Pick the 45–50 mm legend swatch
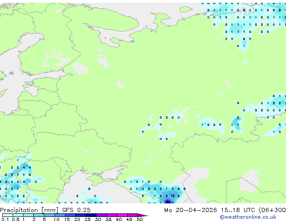This screenshot has width=286, height=221. [133, 215]
